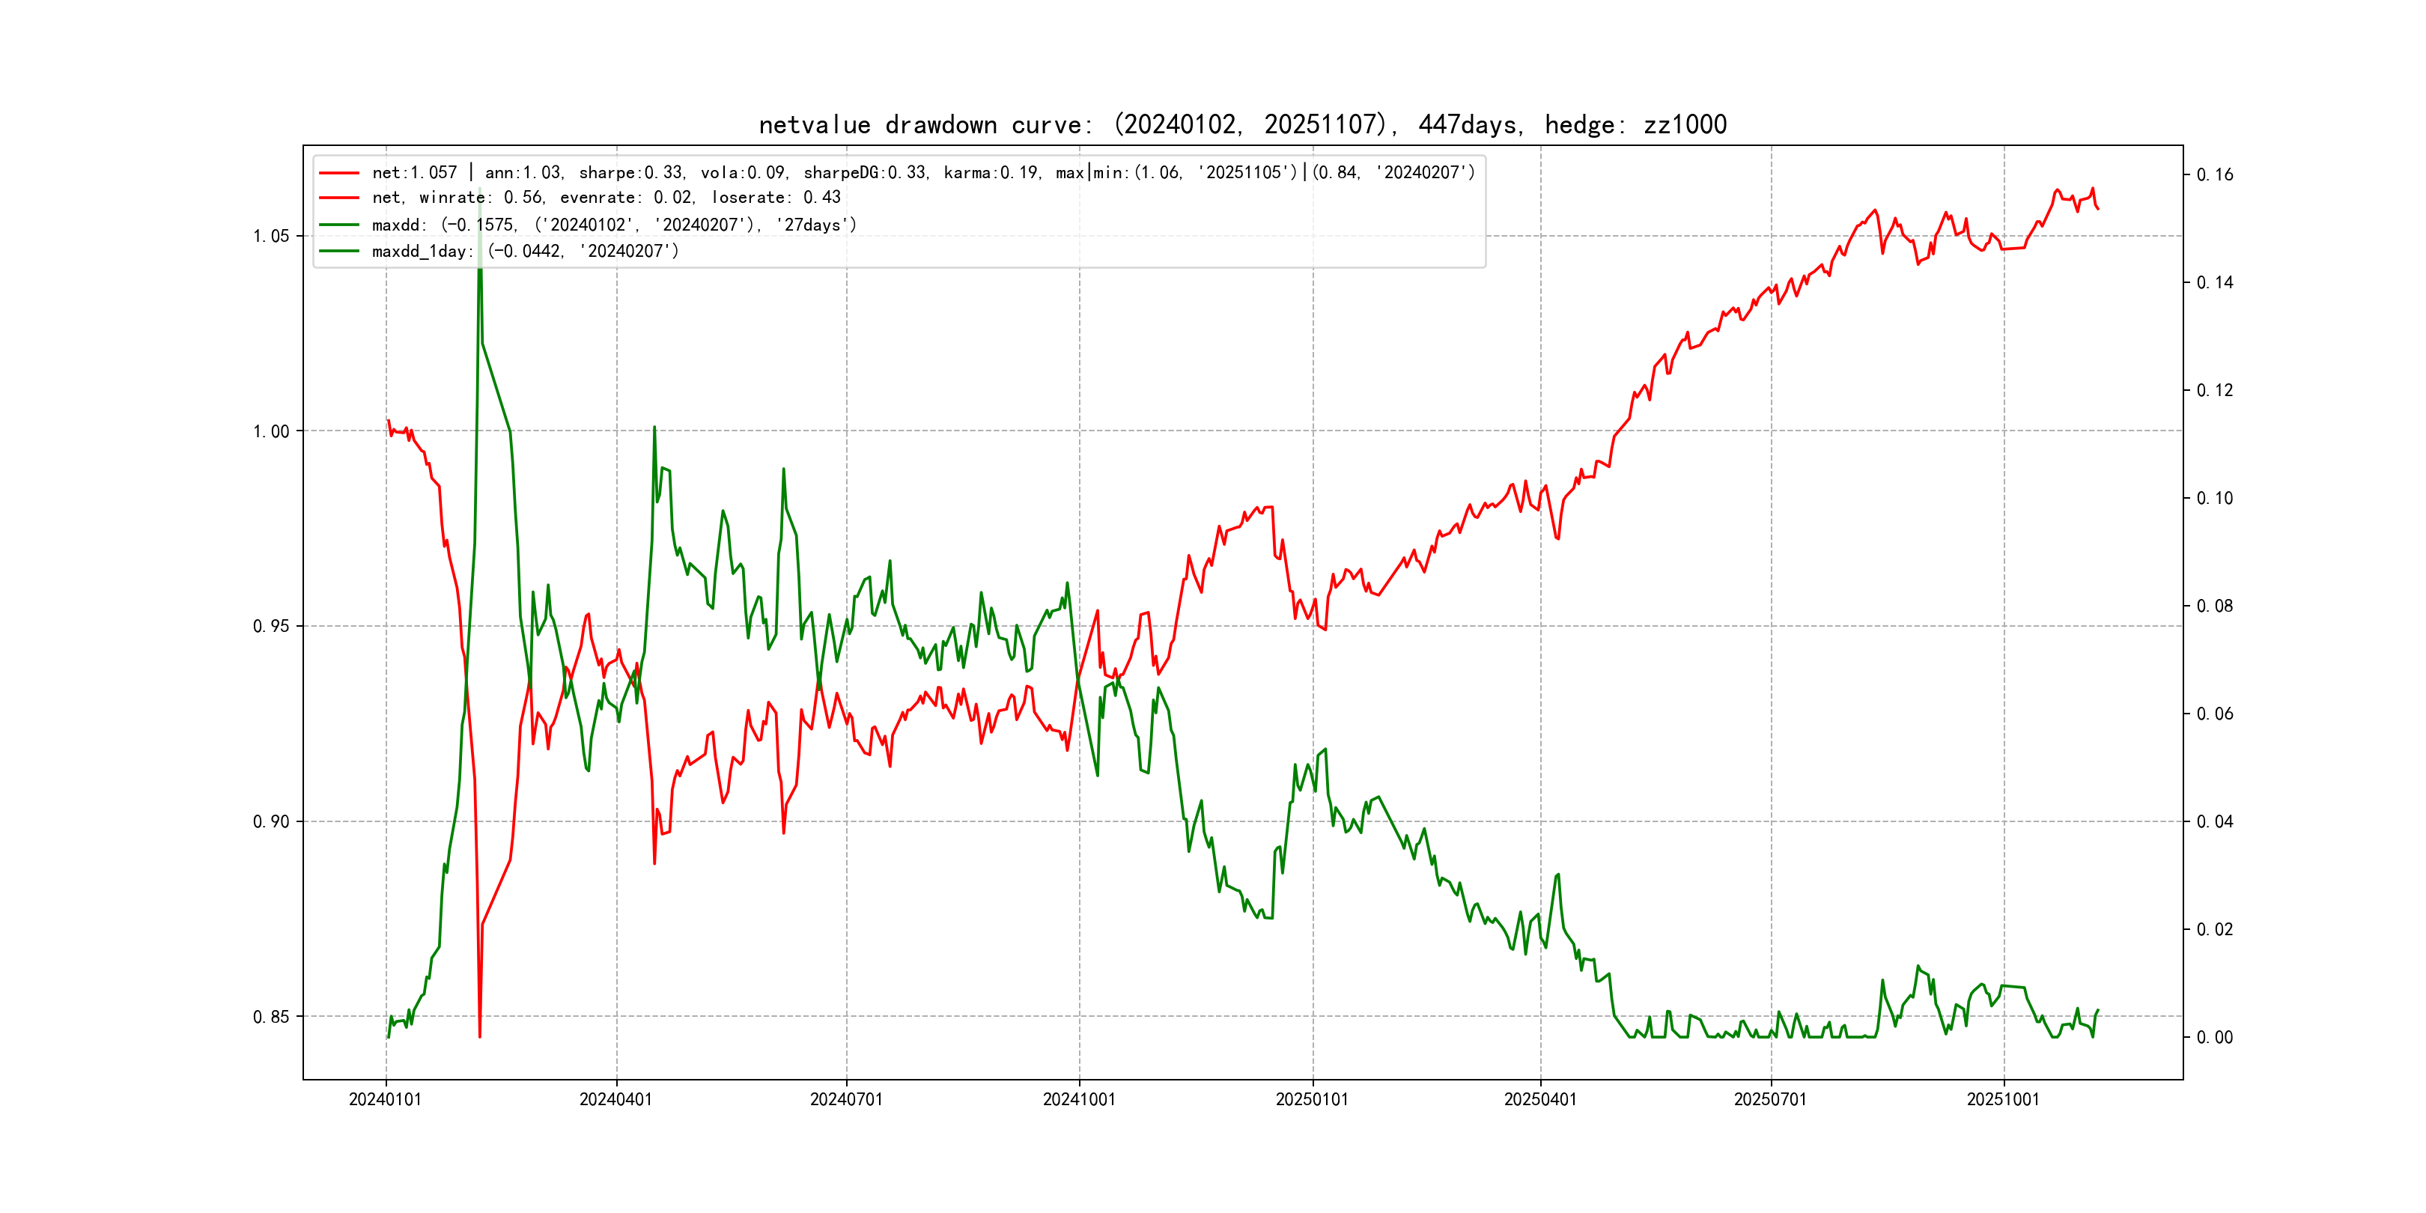Click the 20250701 x-axis date label
The width and height of the screenshot is (2426, 1213).
point(1771,1099)
